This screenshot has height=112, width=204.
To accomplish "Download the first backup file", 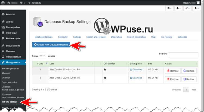I will 136,69.
